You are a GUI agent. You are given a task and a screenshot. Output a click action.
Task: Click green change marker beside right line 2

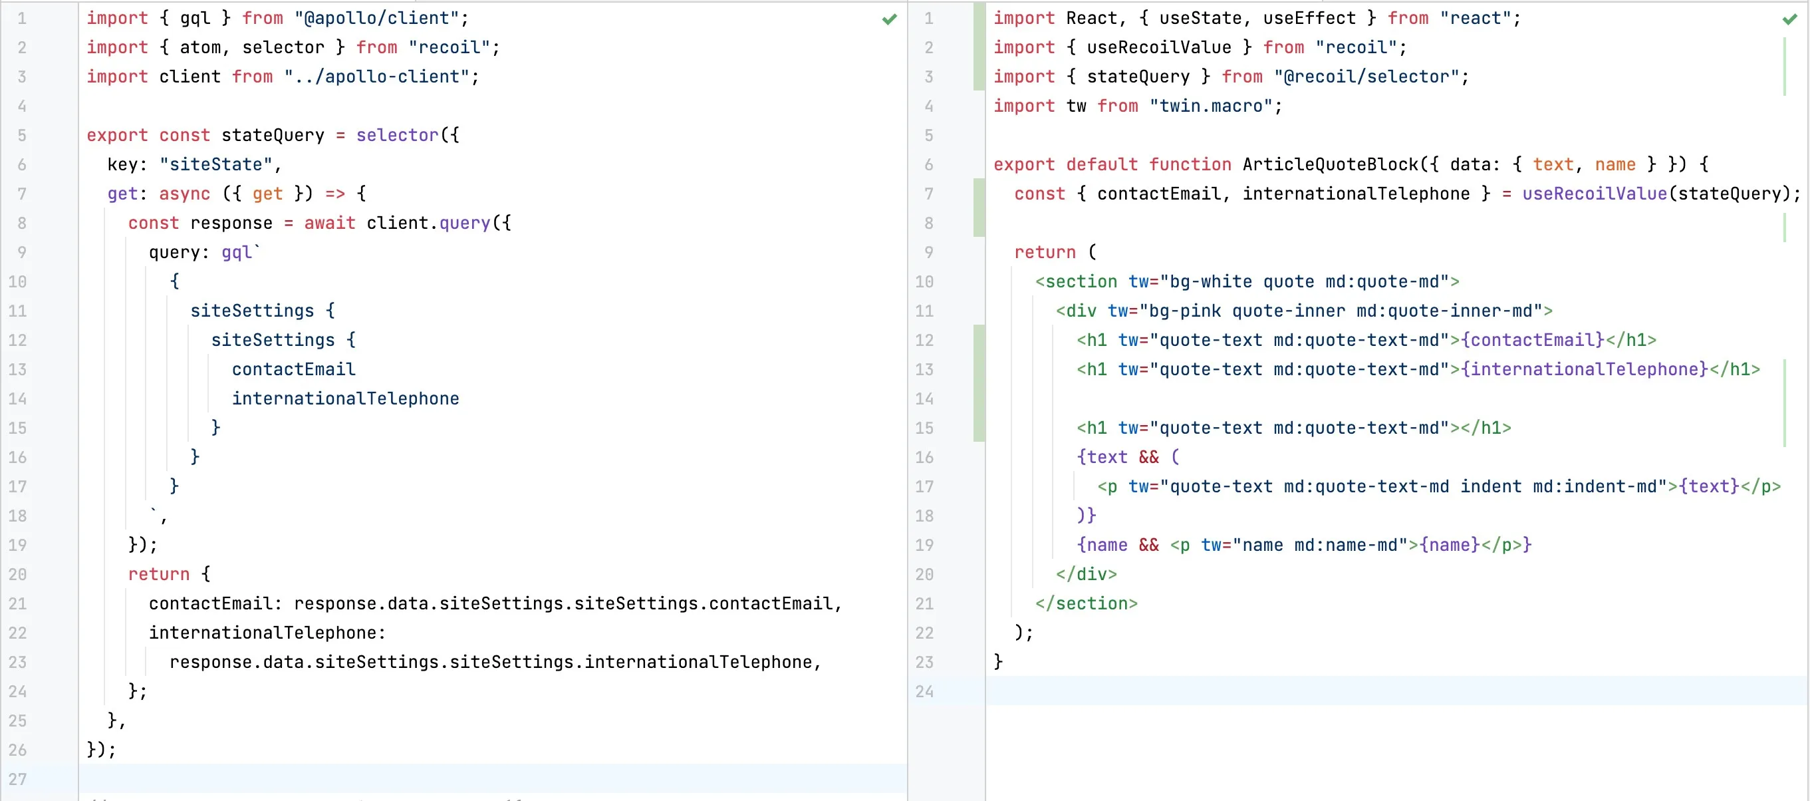tap(979, 47)
